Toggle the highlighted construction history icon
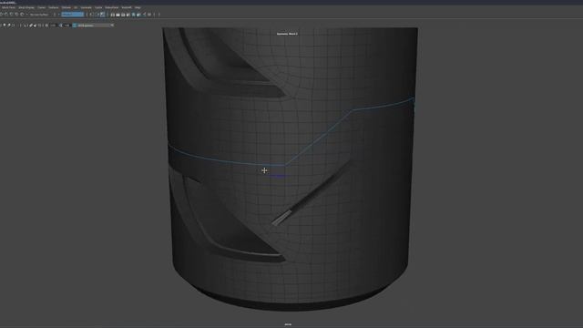Screen dimensions: 583x328 (x=102, y=15)
